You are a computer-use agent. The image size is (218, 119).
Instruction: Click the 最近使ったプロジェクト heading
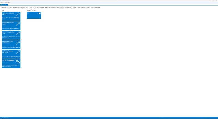click(x=32, y=10)
